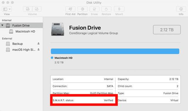Click the Restore toolbar icon
Viewport: 188px width, 111px height.
[x=106, y=9]
